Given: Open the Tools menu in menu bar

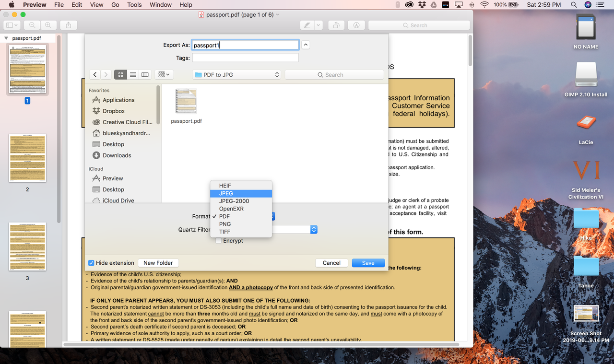Looking at the screenshot, I should click(134, 5).
